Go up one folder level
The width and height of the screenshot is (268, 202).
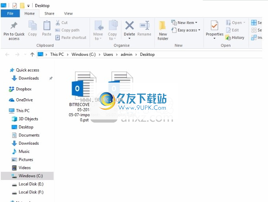[x=32, y=55]
